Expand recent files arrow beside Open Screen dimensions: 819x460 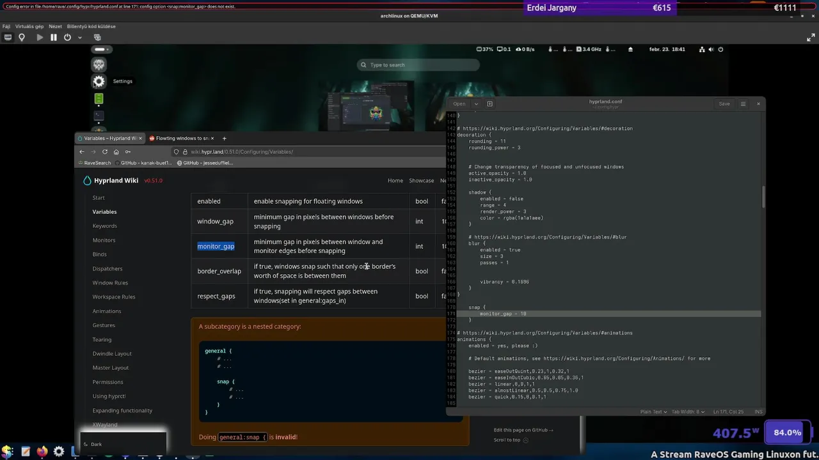(475, 103)
